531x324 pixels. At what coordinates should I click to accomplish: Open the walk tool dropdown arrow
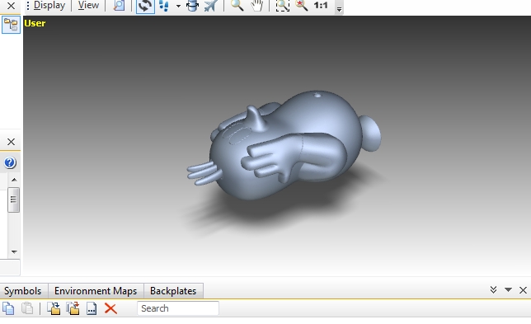click(x=178, y=6)
